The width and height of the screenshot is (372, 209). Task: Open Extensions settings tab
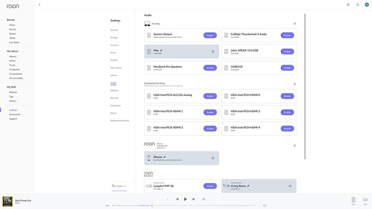(x=115, y=106)
